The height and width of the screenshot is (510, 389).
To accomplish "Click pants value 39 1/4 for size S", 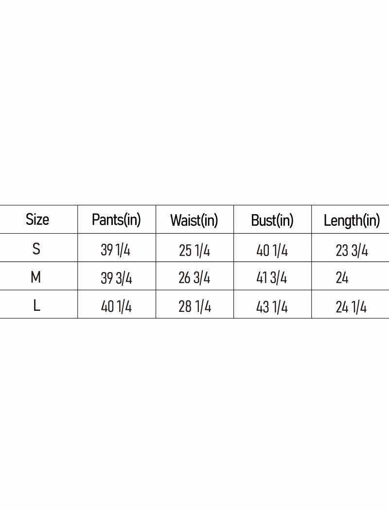I will [116, 250].
